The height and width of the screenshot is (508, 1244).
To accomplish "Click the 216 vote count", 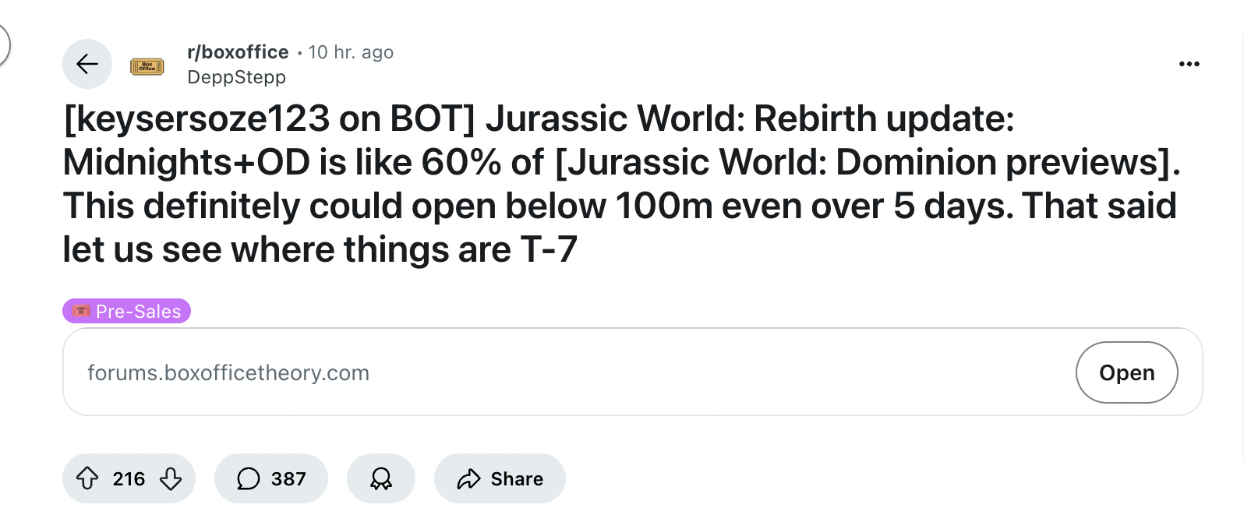I will click(x=129, y=478).
